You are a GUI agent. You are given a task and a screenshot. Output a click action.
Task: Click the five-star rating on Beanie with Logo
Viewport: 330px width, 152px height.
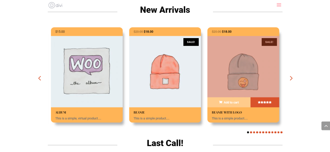click(264, 102)
